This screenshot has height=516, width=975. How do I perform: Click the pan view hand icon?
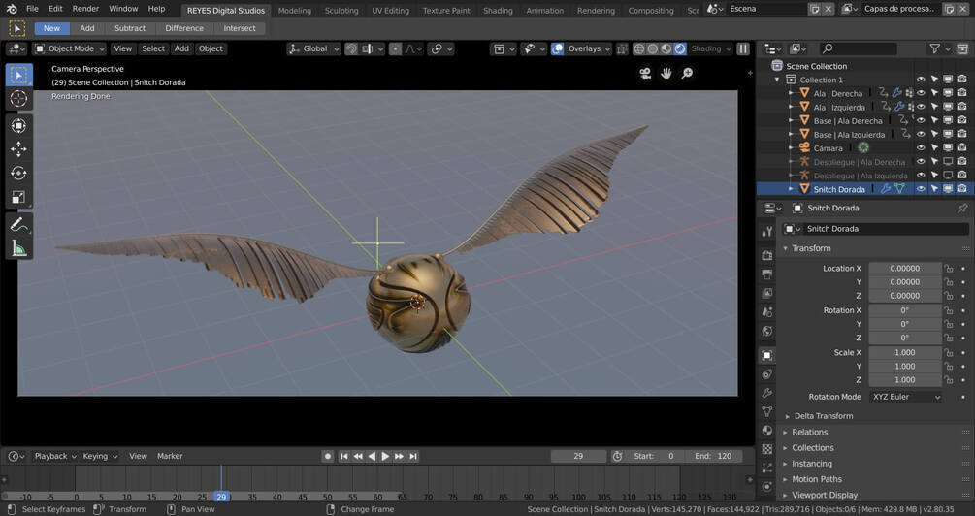(x=666, y=74)
